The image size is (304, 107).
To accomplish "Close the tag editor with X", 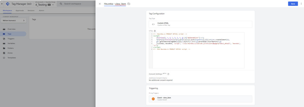I will point(100,4).
